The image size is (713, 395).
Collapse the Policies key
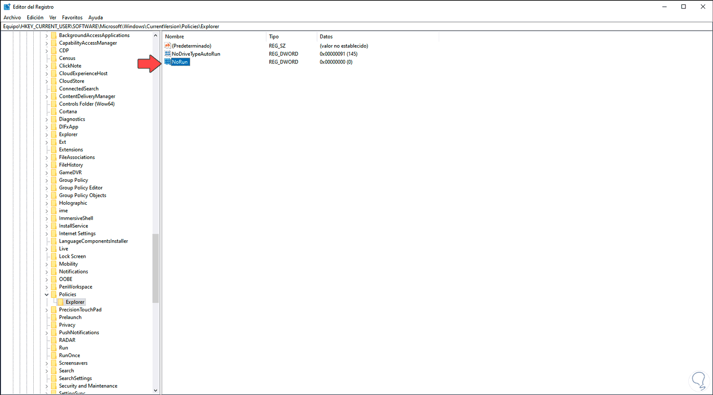(x=47, y=294)
